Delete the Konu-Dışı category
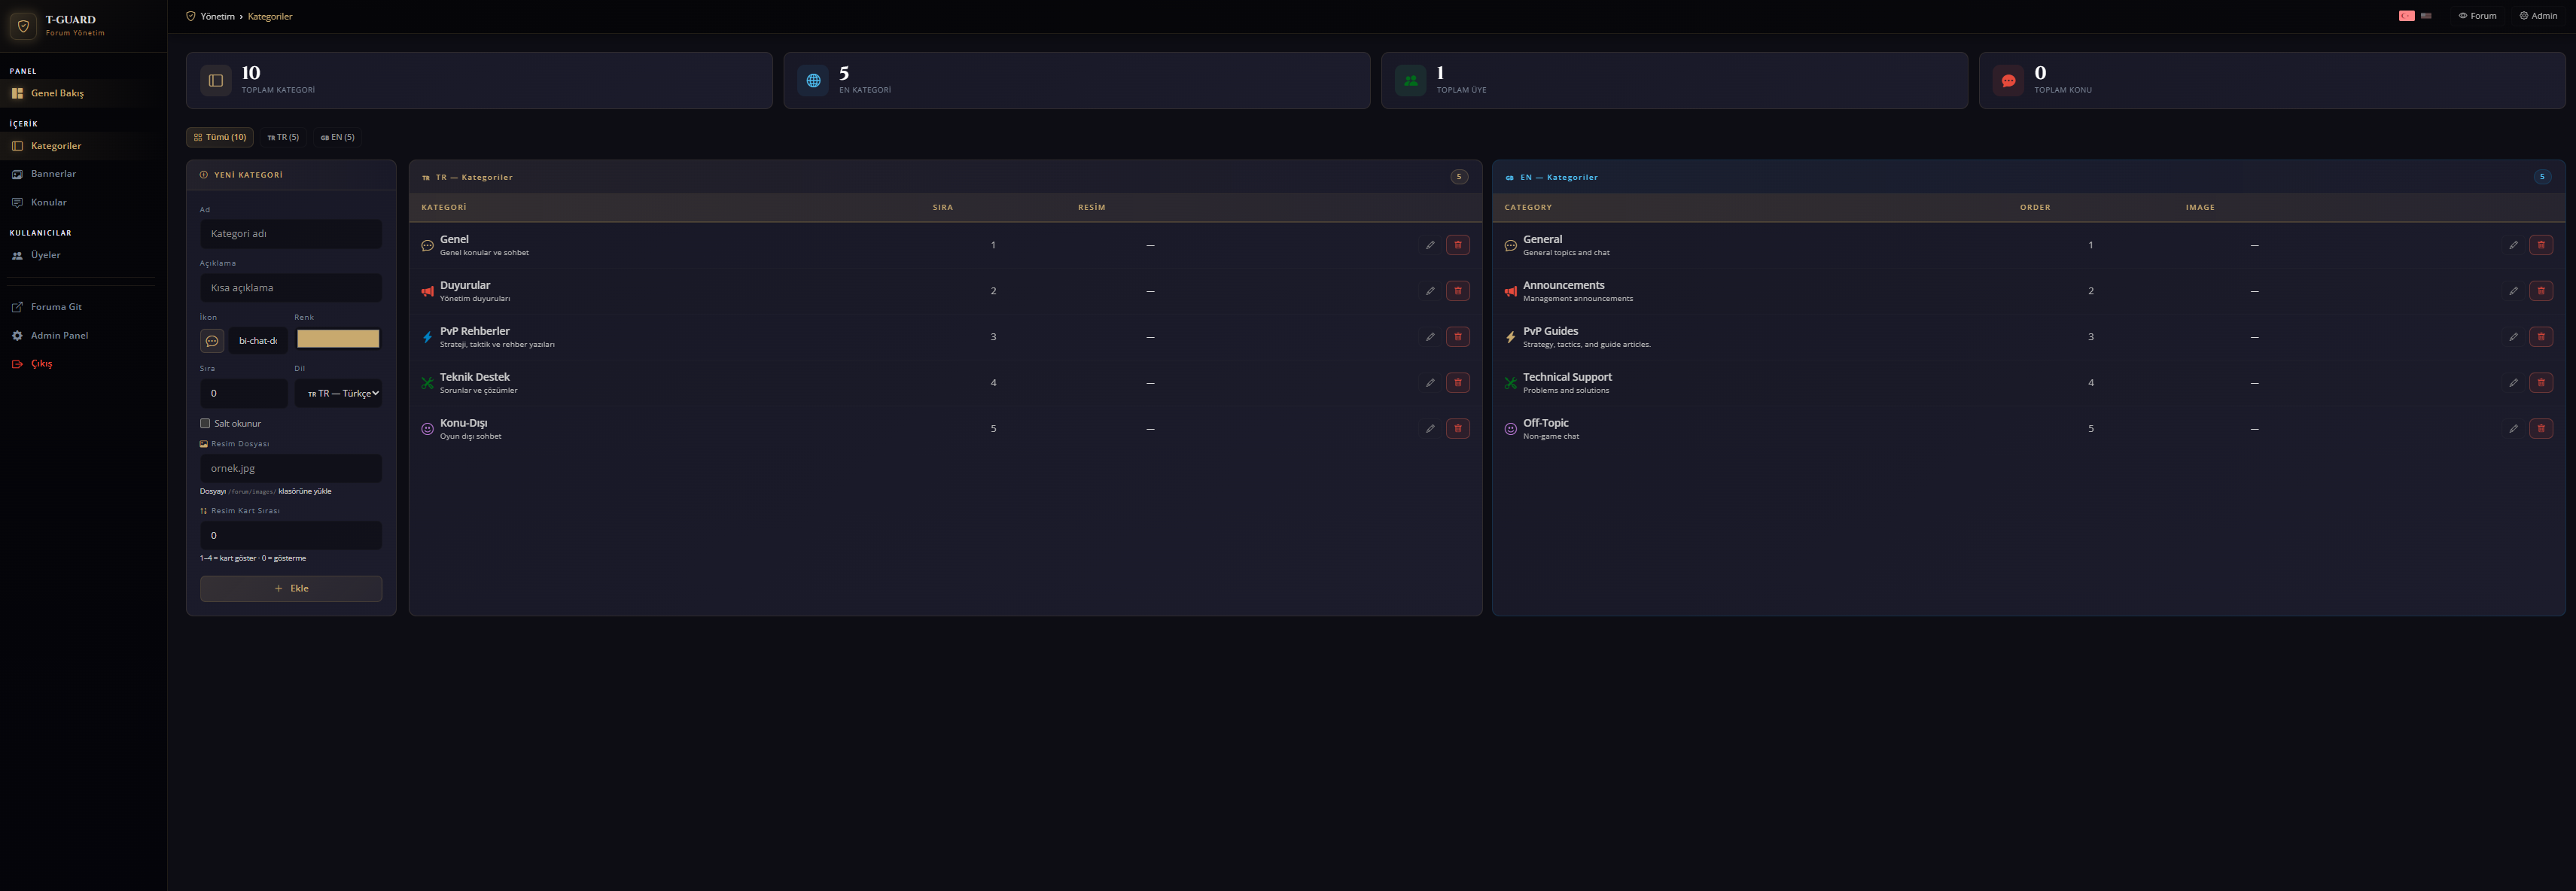 pyautogui.click(x=1458, y=429)
